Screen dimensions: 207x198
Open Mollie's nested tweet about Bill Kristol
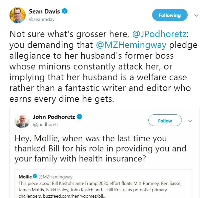point(103,184)
